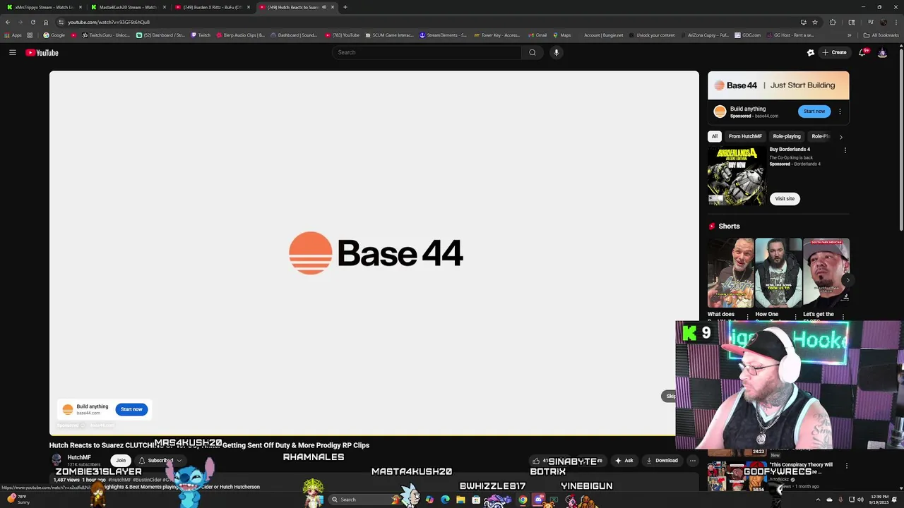Click the Join channel button
904x508 pixels.
click(121, 461)
